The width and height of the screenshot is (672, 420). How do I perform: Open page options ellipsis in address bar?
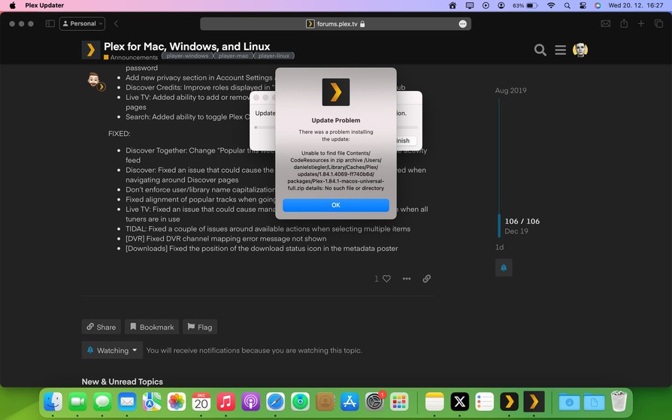tap(462, 24)
